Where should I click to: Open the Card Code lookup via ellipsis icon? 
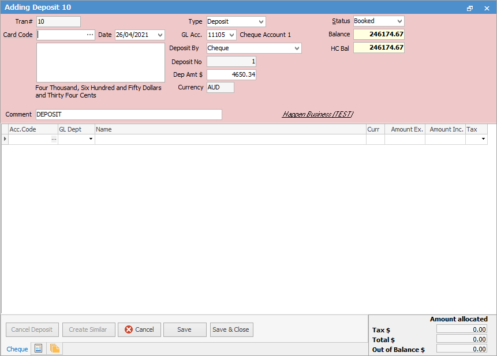click(x=89, y=35)
